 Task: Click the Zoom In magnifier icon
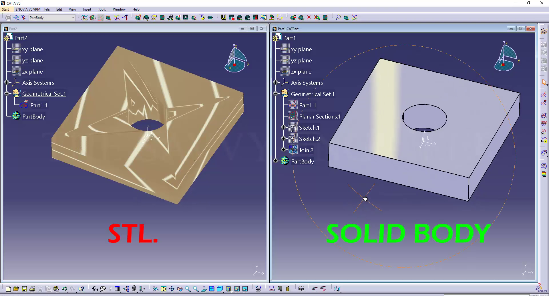tap(188, 289)
